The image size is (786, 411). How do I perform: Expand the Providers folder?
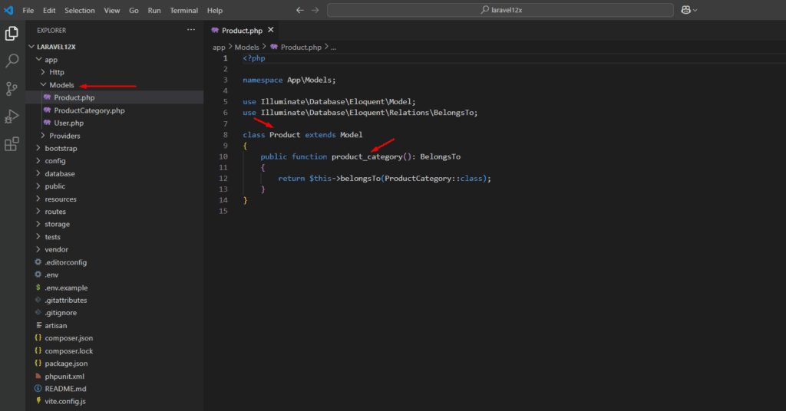(64, 136)
